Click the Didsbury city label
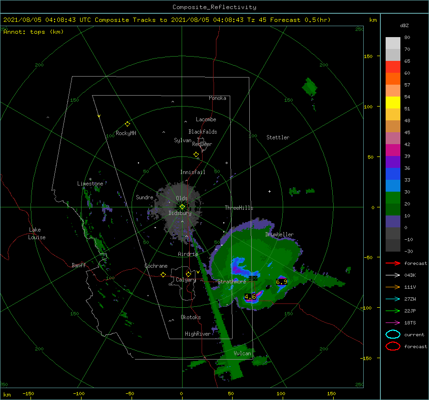Viewport: 429px width, 400px height. 180,213
